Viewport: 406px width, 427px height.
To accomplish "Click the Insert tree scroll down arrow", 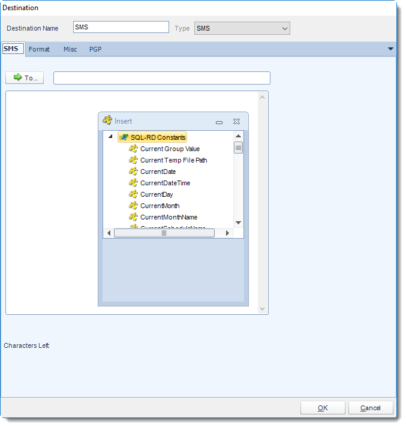I will pos(238,222).
